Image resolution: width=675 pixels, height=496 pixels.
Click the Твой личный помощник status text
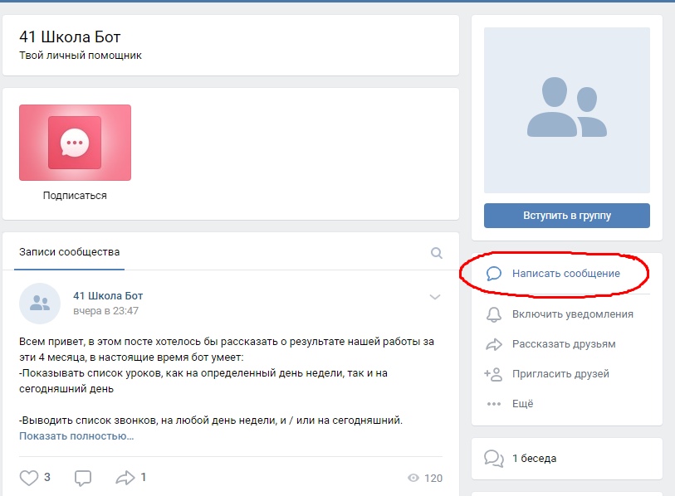[x=81, y=56]
